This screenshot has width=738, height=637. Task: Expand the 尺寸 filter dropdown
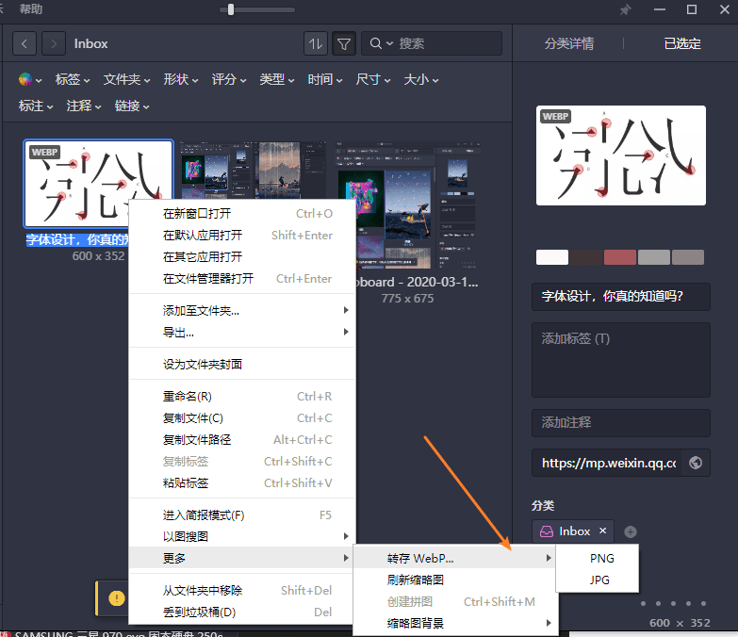(x=372, y=79)
